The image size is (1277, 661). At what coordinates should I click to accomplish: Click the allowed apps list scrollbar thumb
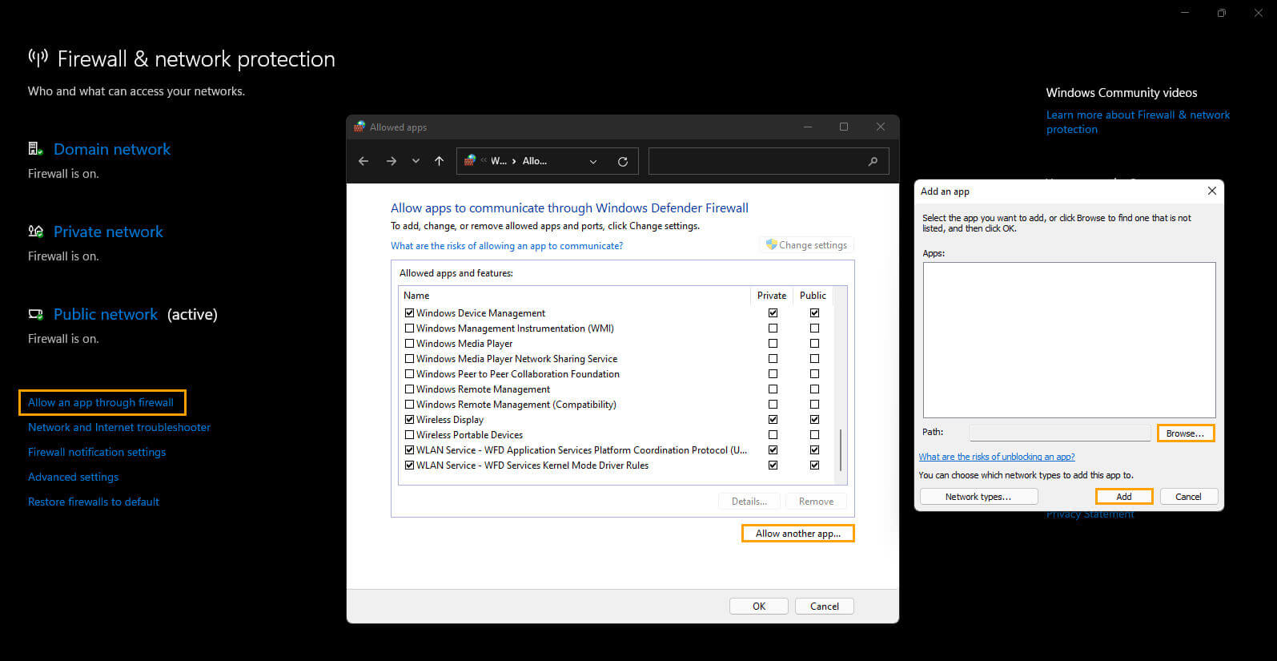(841, 449)
